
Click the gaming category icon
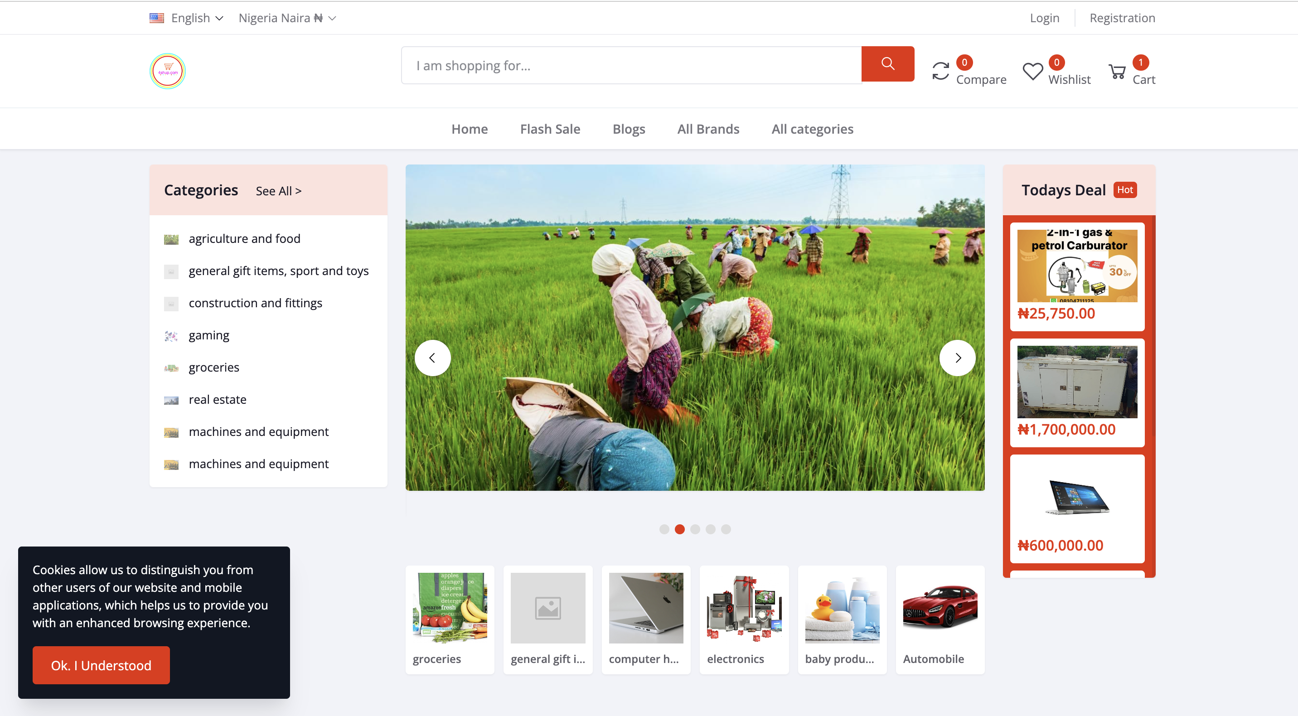[171, 336]
